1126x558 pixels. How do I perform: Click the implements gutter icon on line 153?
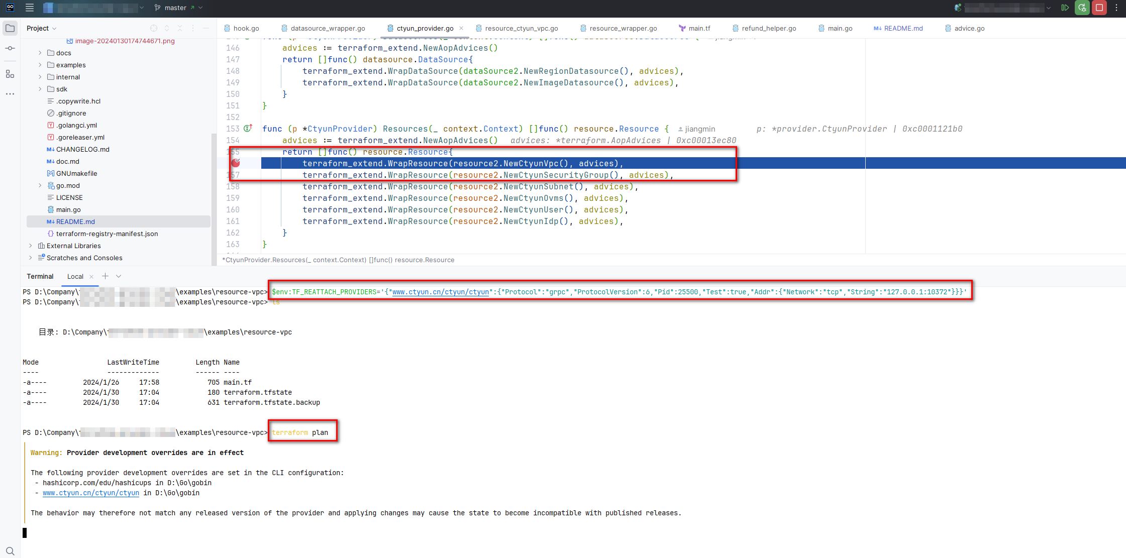coord(248,129)
